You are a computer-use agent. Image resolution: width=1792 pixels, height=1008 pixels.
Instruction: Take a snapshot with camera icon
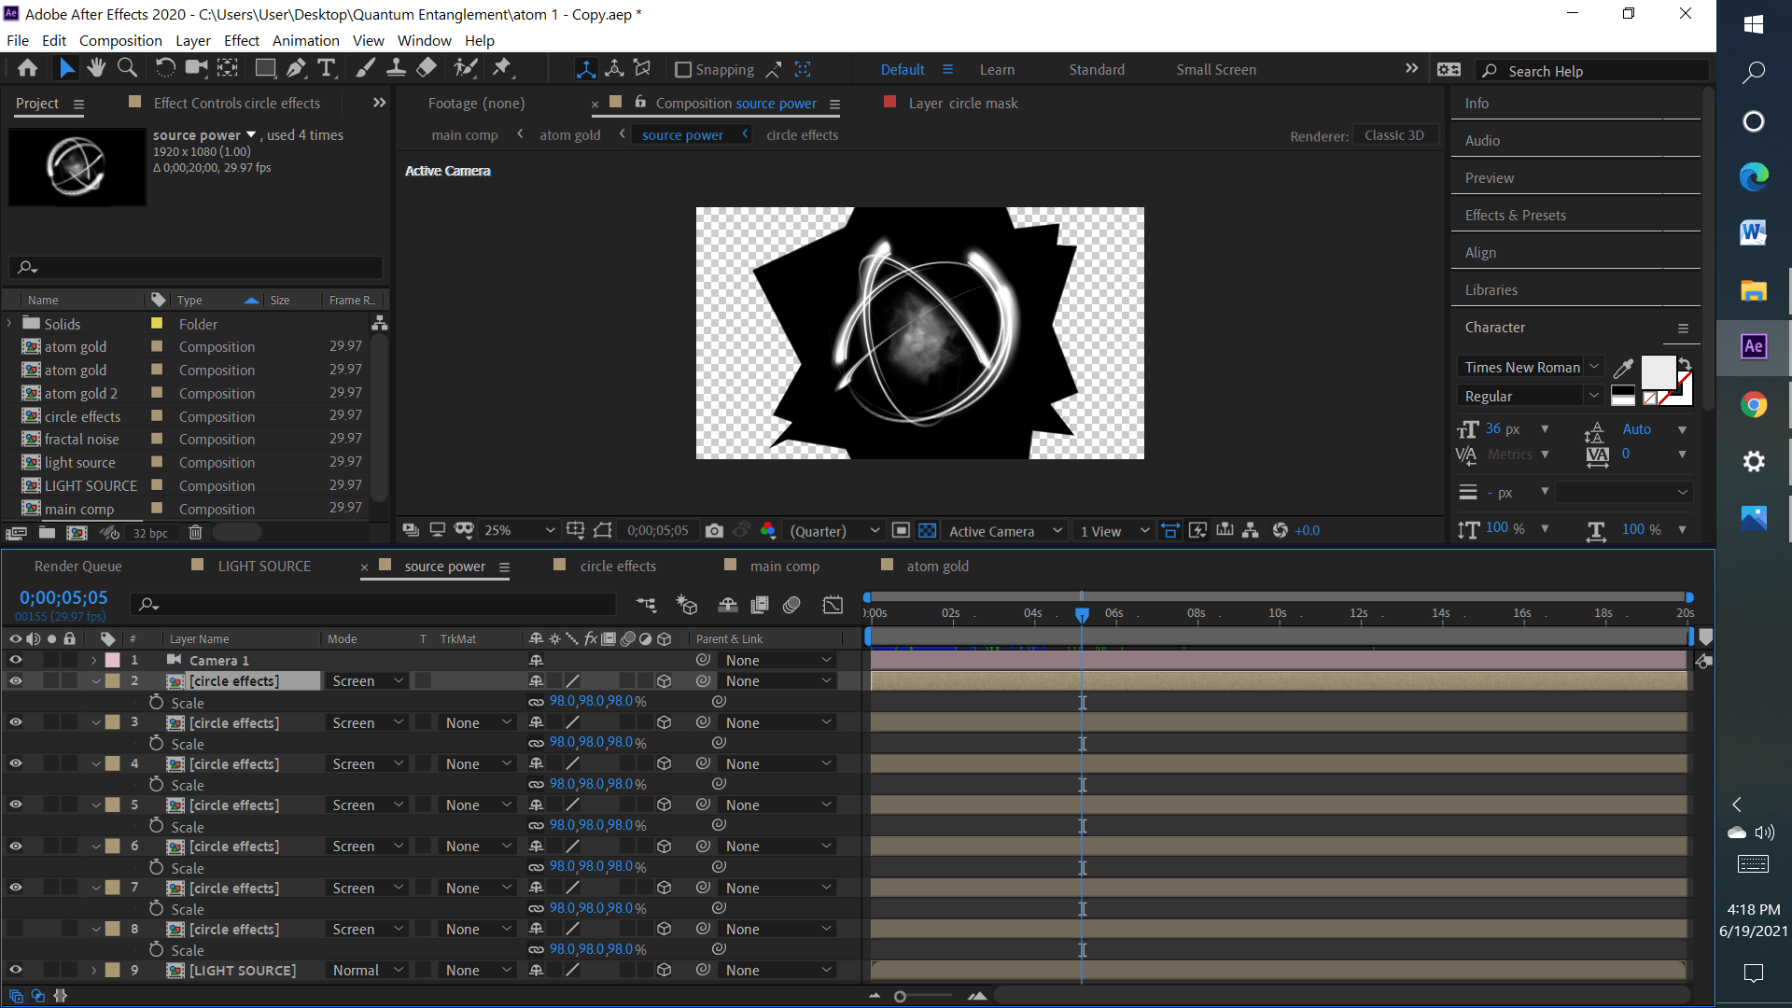pyautogui.click(x=714, y=530)
